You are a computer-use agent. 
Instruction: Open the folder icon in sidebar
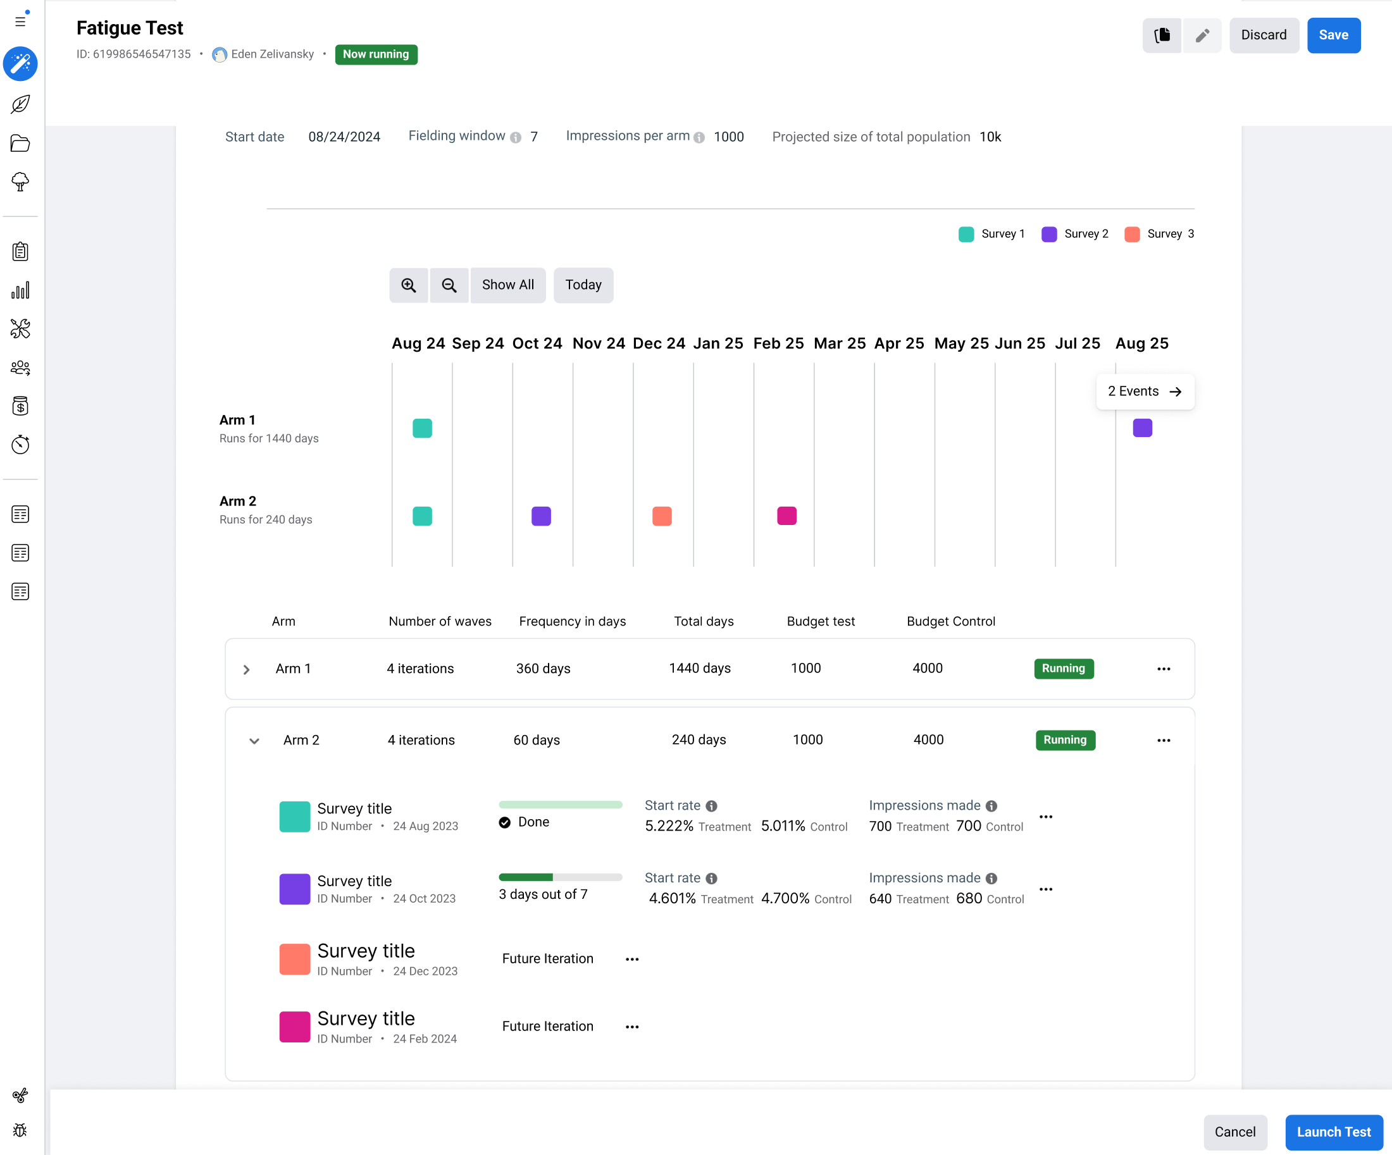point(20,143)
